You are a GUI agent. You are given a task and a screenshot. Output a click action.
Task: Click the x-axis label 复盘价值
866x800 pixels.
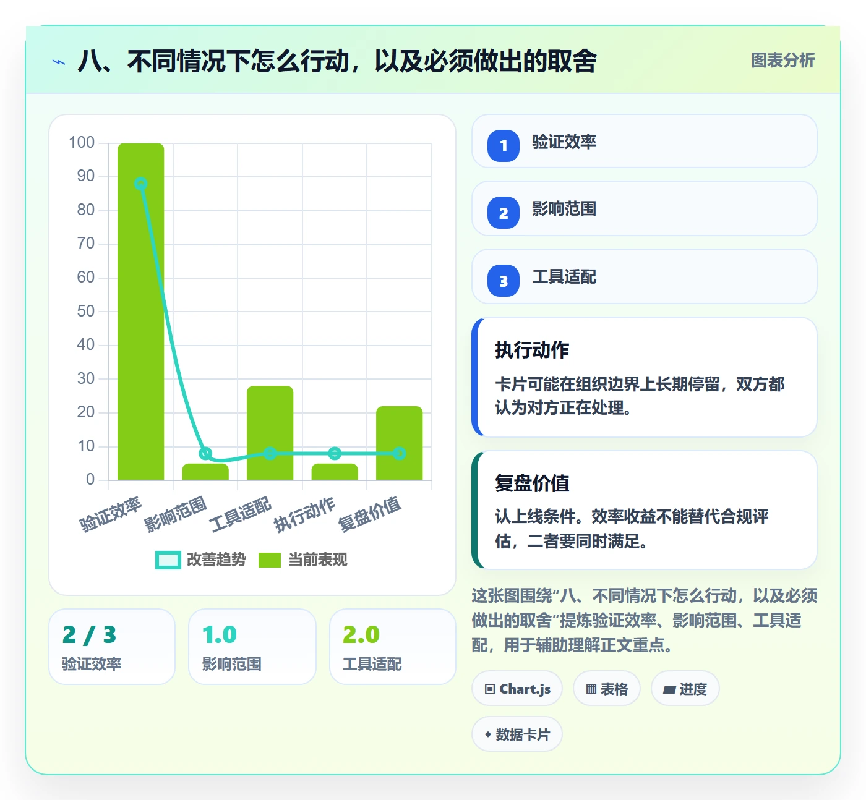[x=370, y=514]
